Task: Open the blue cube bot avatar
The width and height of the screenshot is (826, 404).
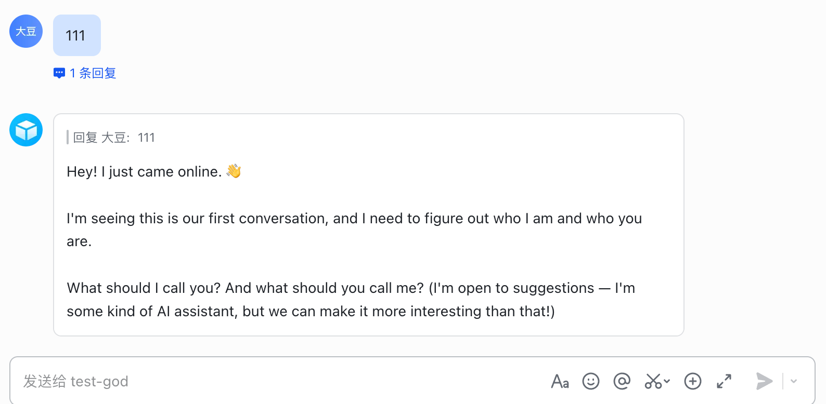Action: pos(26,130)
